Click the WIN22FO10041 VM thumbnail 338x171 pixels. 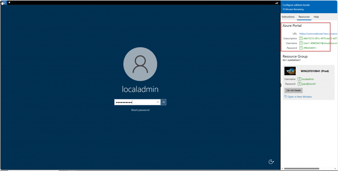290,71
